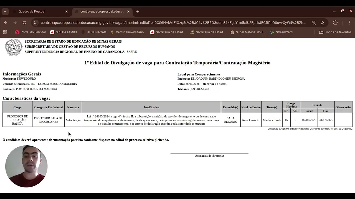Restore down the Chrome window
Image resolution: width=355 pixels, height=199 pixels.
click(x=343, y=11)
